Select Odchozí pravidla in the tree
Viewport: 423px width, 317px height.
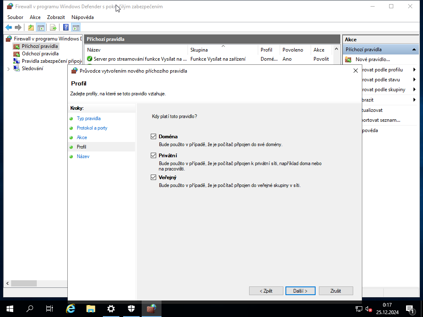(40, 53)
